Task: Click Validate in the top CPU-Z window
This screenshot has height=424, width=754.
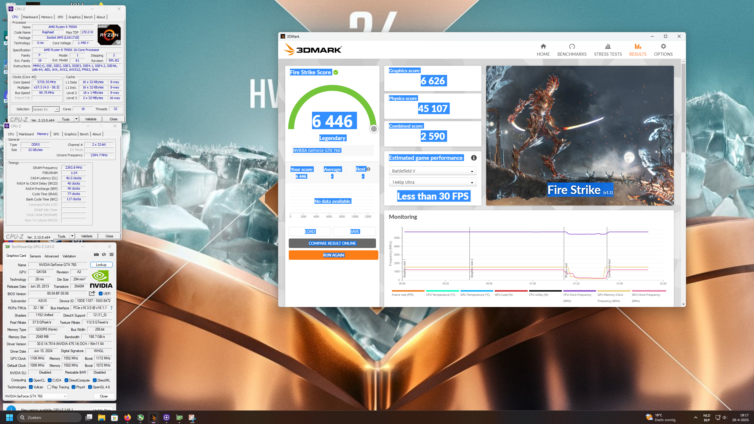Action: pyautogui.click(x=91, y=119)
